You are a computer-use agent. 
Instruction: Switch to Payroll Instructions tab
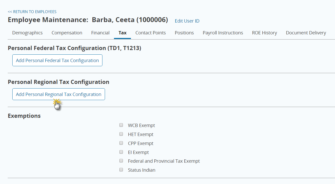(223, 33)
